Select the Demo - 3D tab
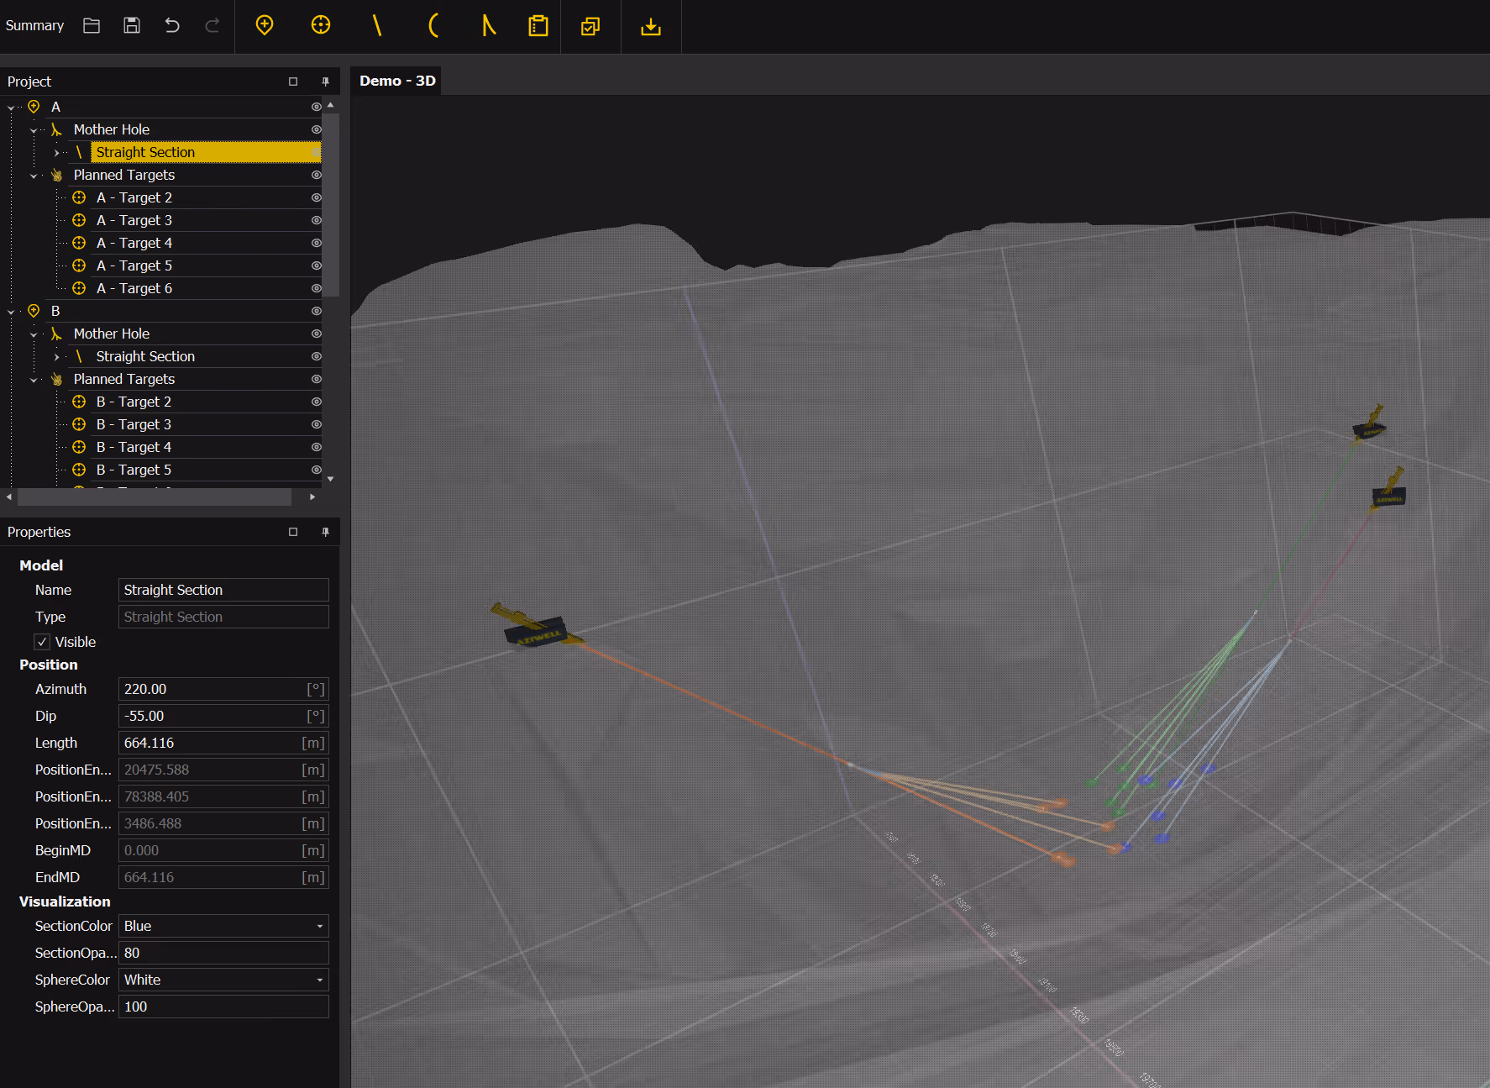The height and width of the screenshot is (1088, 1490). pyautogui.click(x=397, y=81)
